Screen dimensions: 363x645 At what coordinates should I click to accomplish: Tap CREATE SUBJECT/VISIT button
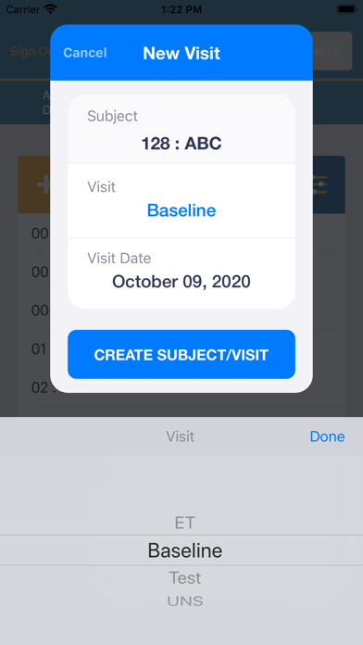tap(181, 354)
